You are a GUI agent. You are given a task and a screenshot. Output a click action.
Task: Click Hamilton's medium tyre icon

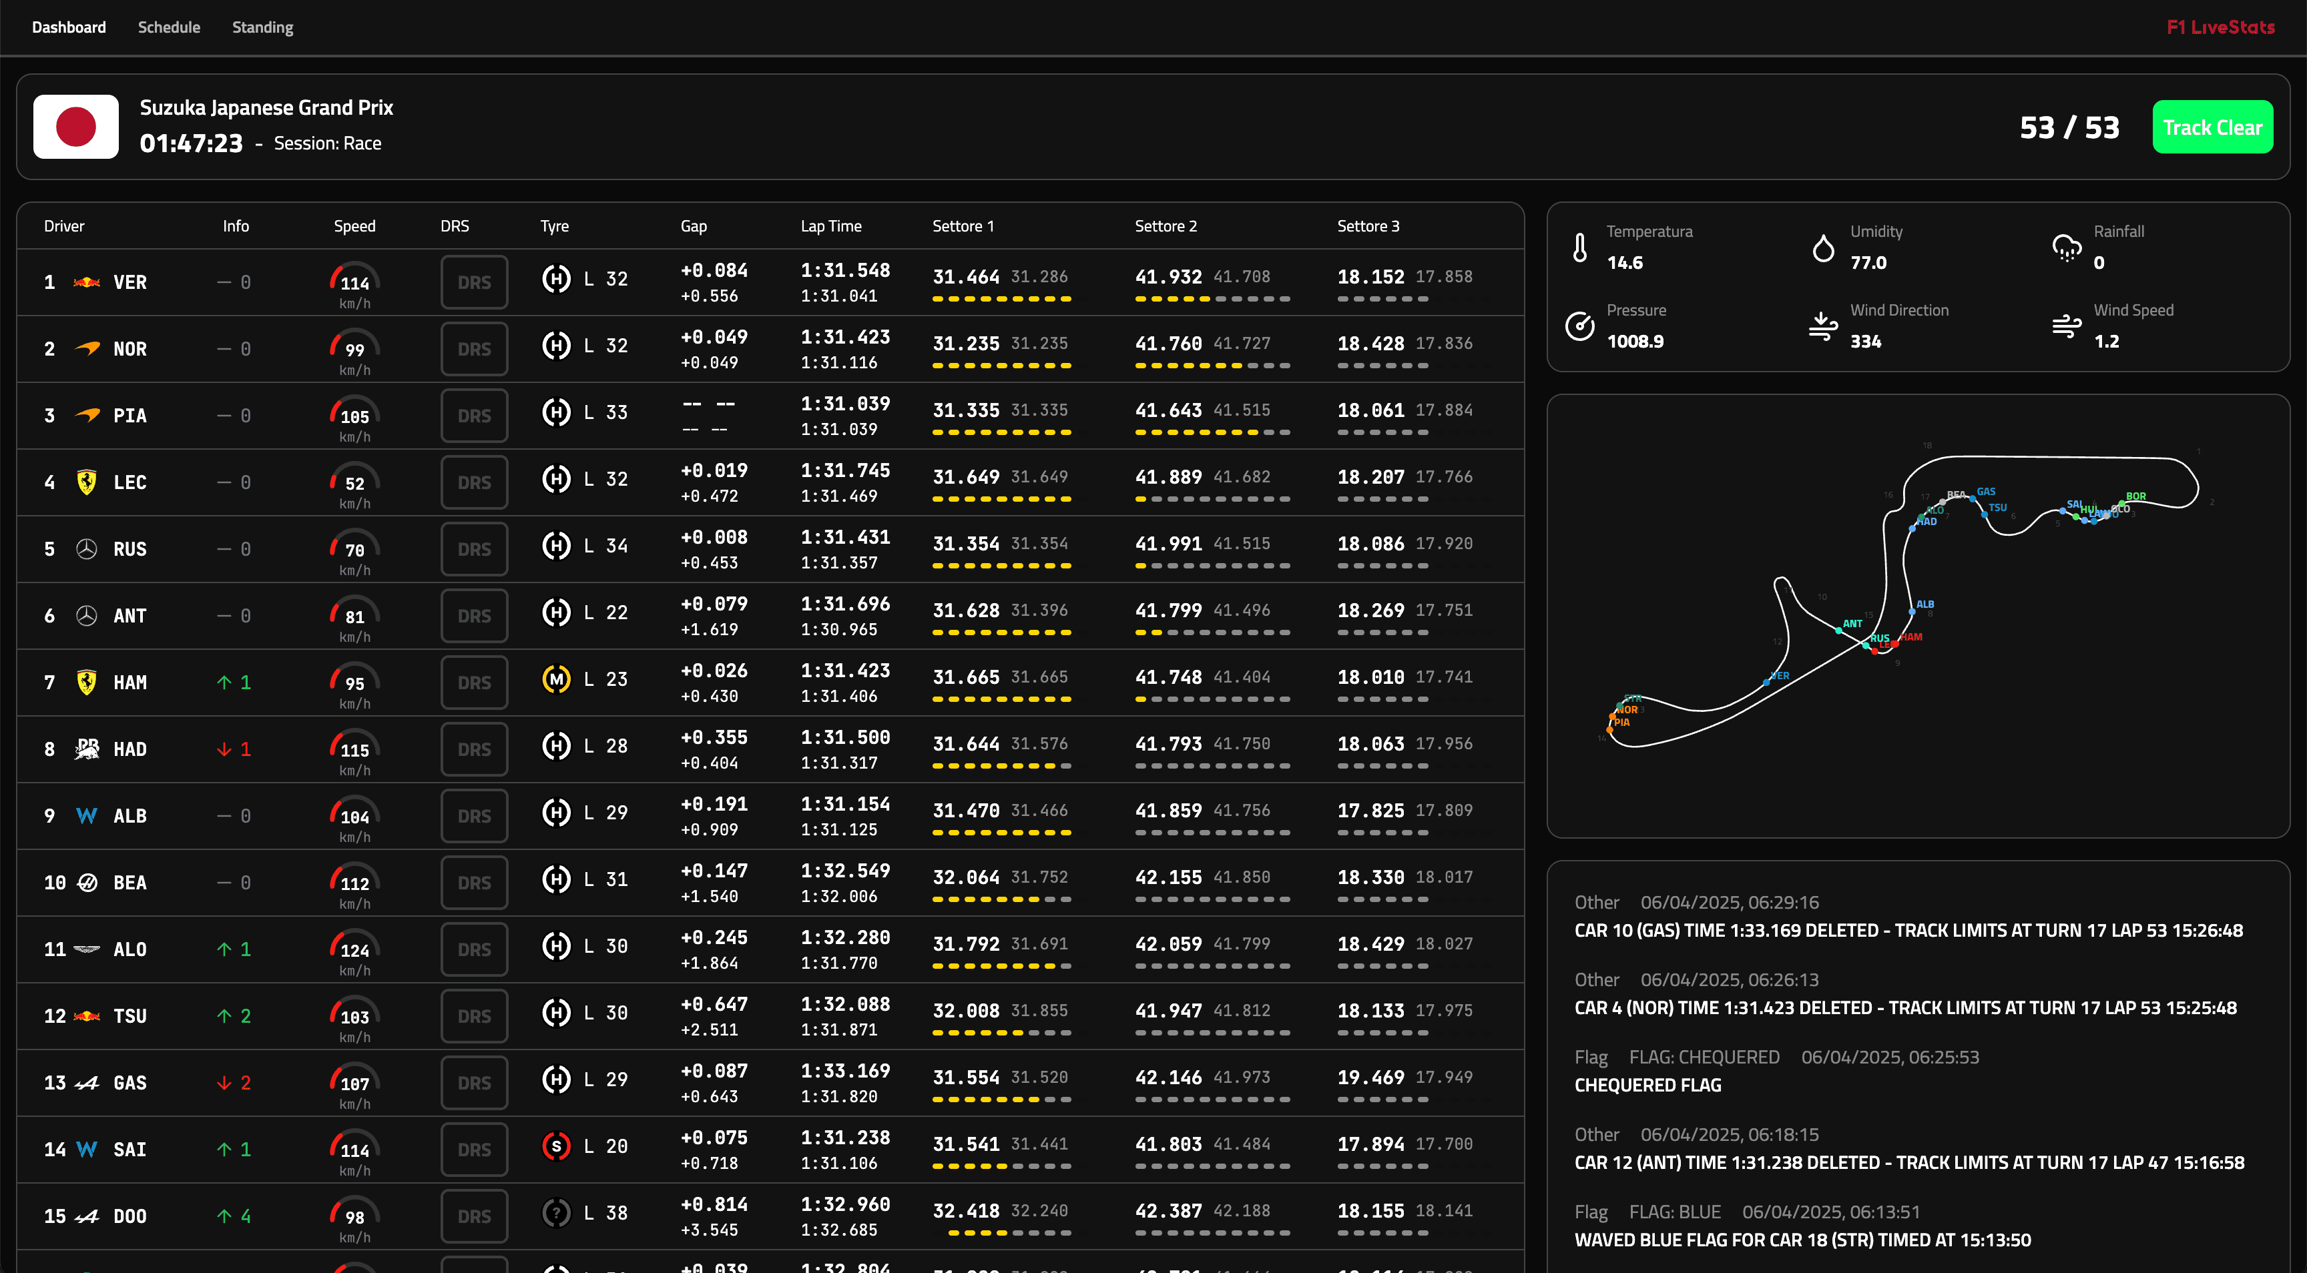tap(556, 679)
